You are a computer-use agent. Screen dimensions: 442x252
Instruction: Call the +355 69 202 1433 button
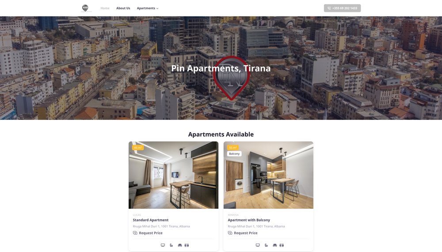click(342, 8)
